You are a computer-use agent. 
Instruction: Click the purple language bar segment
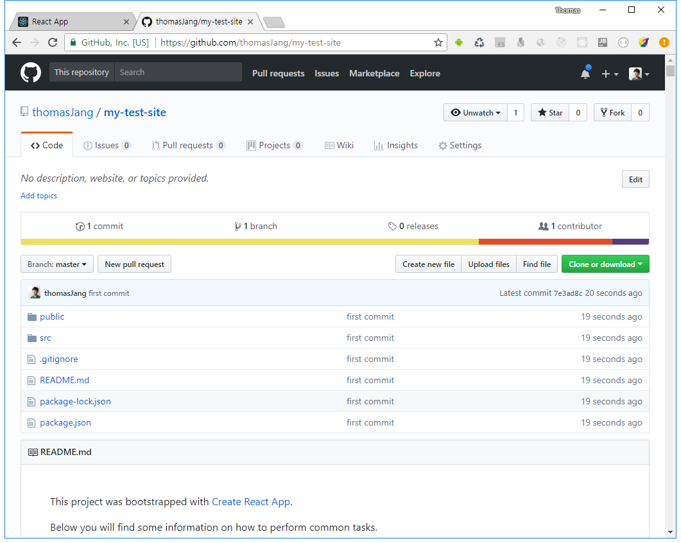coord(631,242)
